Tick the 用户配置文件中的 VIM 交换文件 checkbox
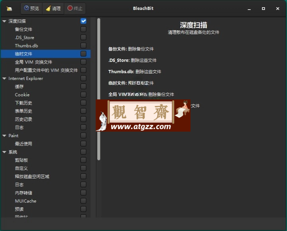 click(83, 70)
